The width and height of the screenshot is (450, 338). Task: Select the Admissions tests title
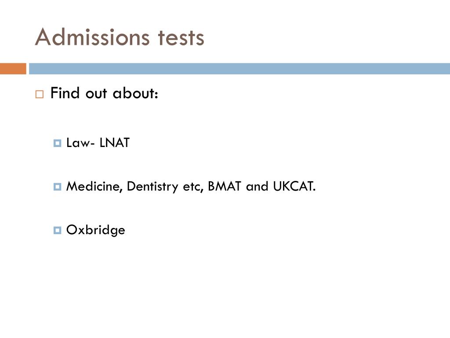120,37
